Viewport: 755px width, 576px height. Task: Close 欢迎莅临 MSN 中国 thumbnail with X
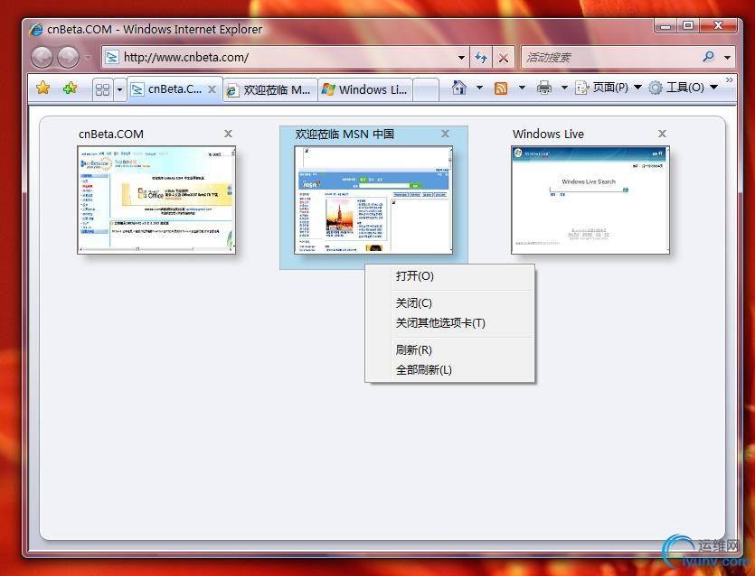tap(446, 134)
